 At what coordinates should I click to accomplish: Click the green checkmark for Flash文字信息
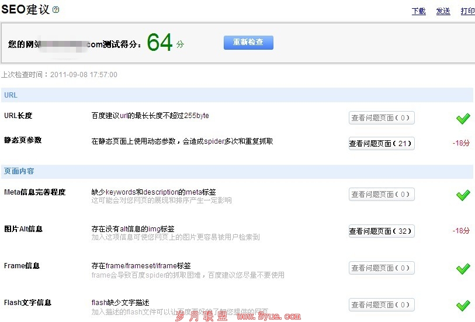(x=463, y=306)
